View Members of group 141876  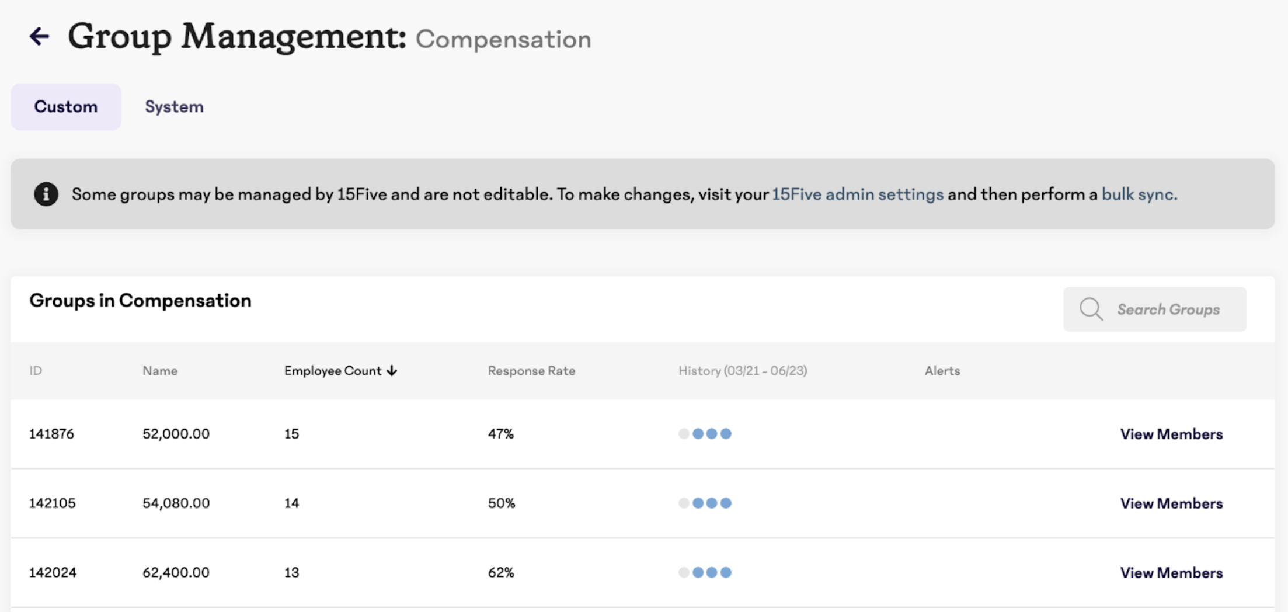[1171, 434]
